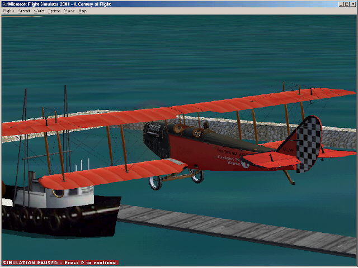Open the World menu

[x=39, y=11]
